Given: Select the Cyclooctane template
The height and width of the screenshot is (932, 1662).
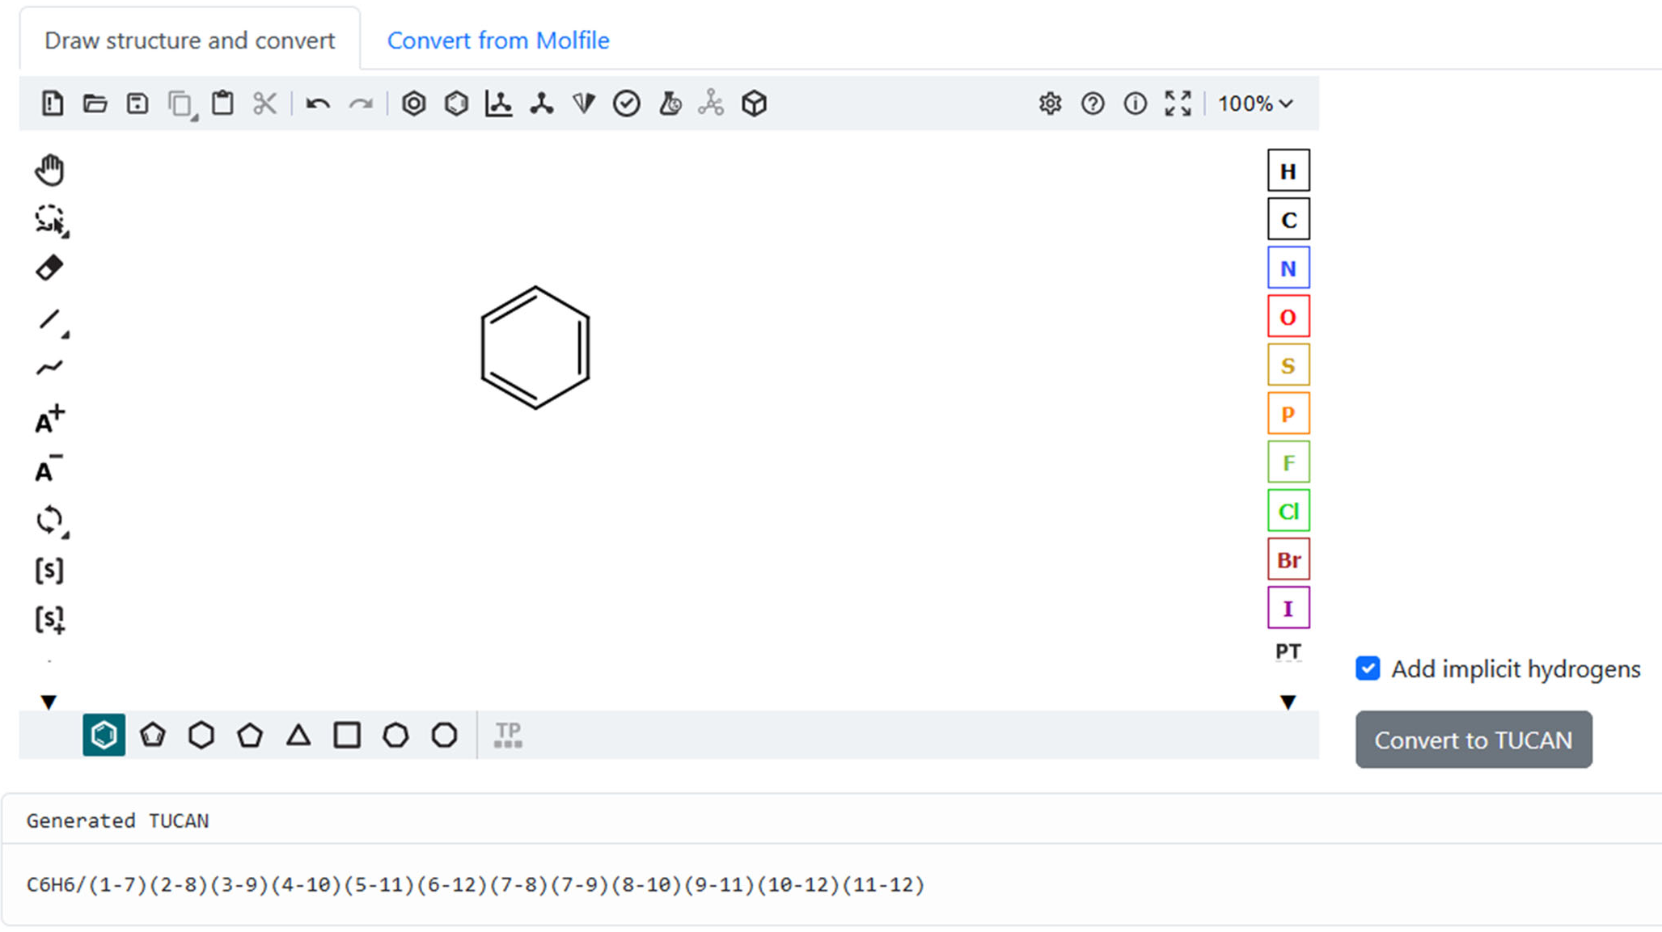Looking at the screenshot, I should click(444, 735).
